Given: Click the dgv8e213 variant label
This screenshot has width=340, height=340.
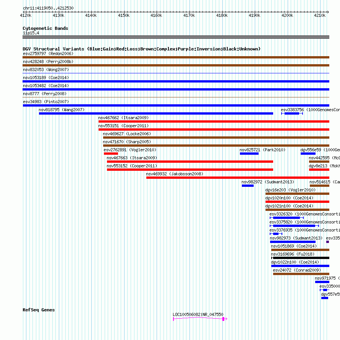Looking at the screenshot, I should point(324,166).
